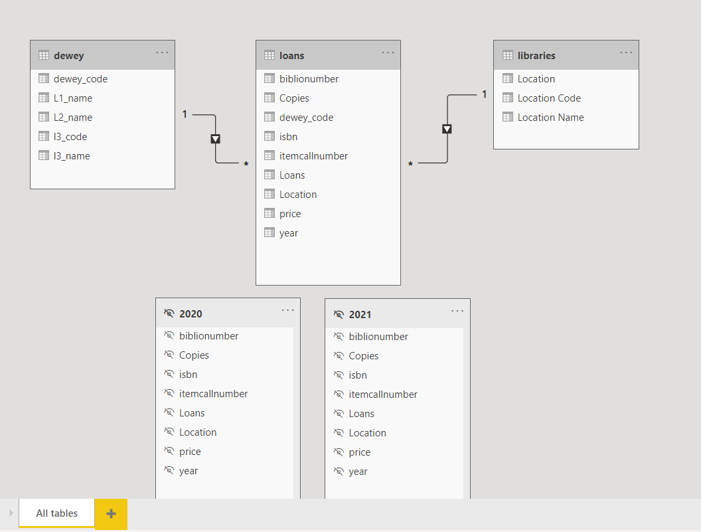701x532 pixels.
Task: Click the column icon beside dewey_code in dewey
Action: [x=44, y=79]
